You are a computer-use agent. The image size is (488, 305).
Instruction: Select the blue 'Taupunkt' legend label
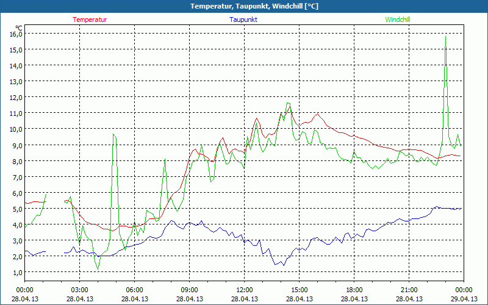click(243, 20)
